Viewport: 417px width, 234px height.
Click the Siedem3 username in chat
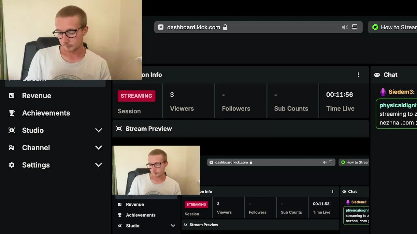400,92
